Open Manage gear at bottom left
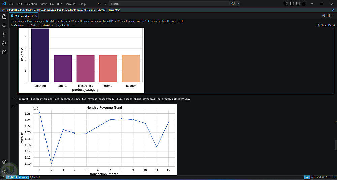 [x=4, y=171]
